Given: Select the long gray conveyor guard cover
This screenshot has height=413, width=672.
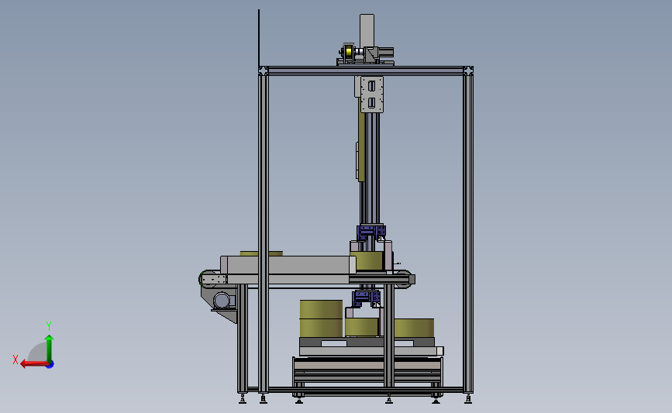Looking at the screenshot, I should [288, 265].
